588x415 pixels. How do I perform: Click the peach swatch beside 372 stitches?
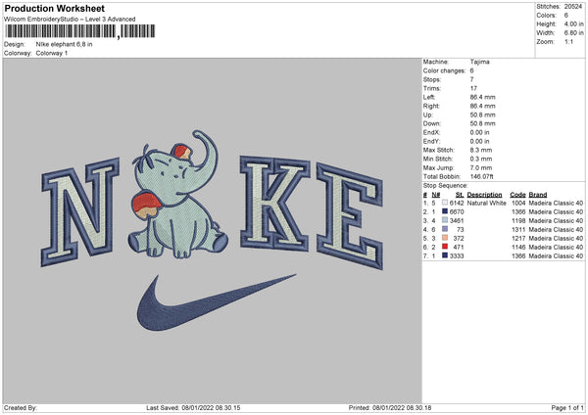[445, 238]
